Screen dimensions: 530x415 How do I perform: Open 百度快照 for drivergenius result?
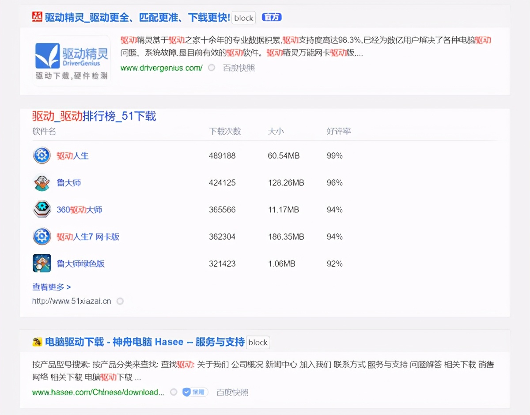pyautogui.click(x=239, y=68)
